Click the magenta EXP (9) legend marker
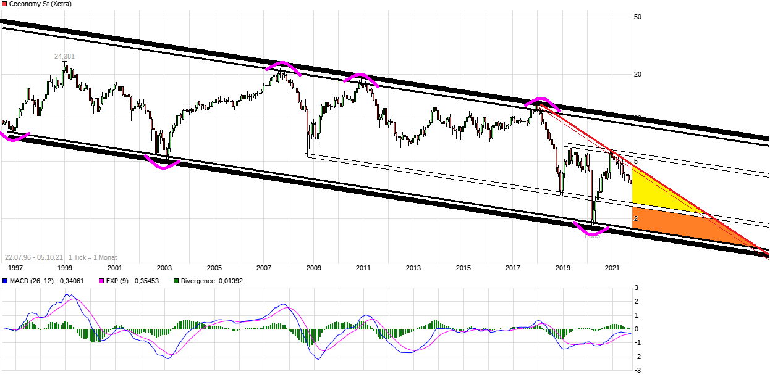This screenshot has width=770, height=377. (x=101, y=281)
